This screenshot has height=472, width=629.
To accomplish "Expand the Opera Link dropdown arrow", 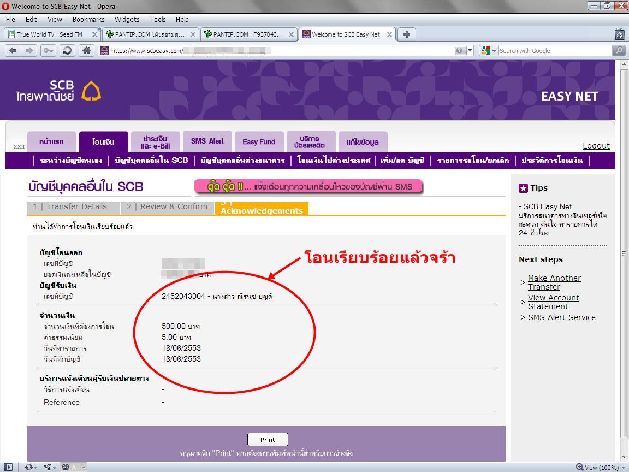I will tap(35, 467).
